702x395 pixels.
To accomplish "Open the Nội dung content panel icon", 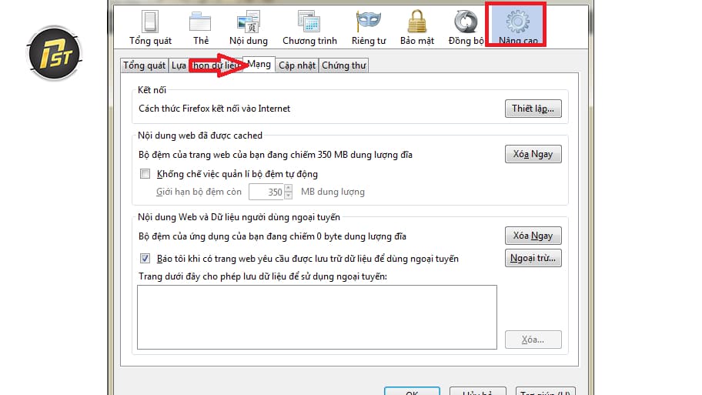I will point(249,28).
